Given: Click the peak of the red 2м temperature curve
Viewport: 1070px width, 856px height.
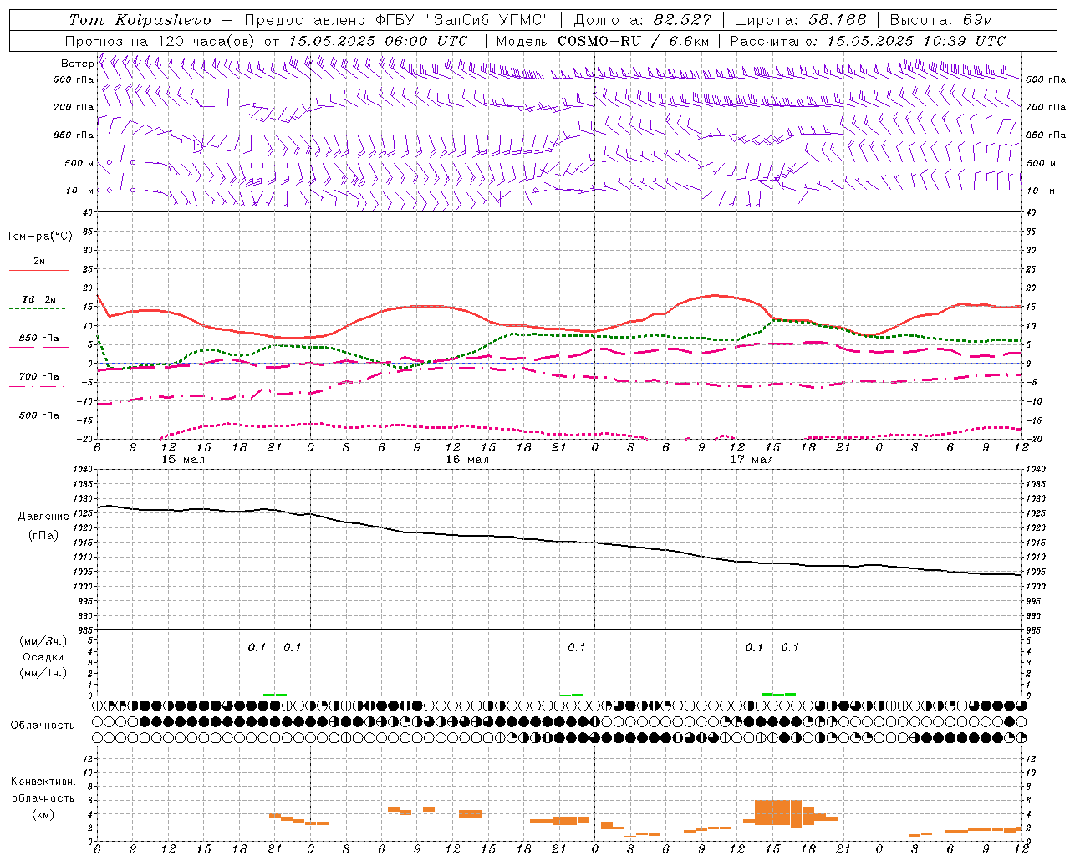Looking at the screenshot, I should tap(714, 295).
